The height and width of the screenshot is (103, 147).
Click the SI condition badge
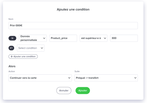[12, 38]
